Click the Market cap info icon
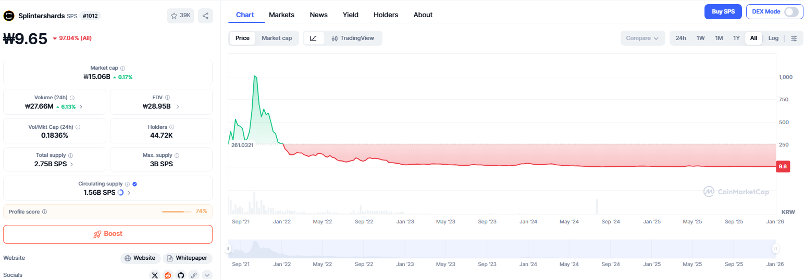This screenshot has height=279, width=804. coord(122,68)
